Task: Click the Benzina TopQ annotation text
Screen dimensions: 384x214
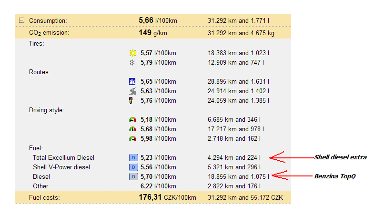Action: tap(334, 176)
